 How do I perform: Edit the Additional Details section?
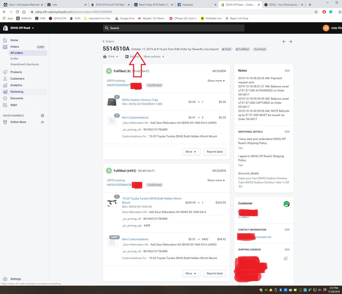(x=287, y=132)
